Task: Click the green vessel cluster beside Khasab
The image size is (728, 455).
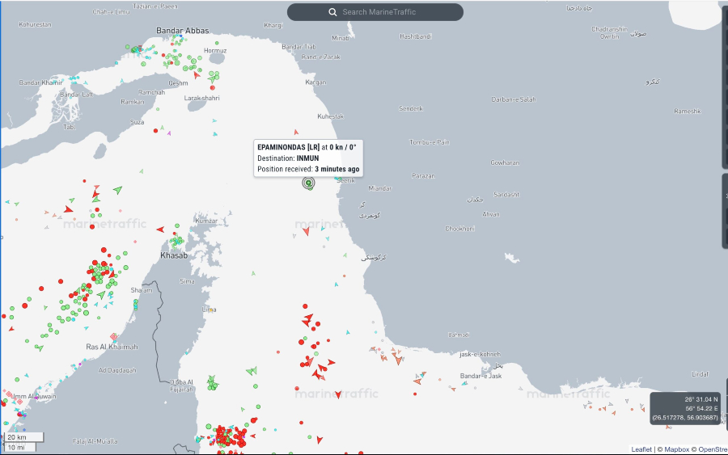Action: [x=176, y=241]
